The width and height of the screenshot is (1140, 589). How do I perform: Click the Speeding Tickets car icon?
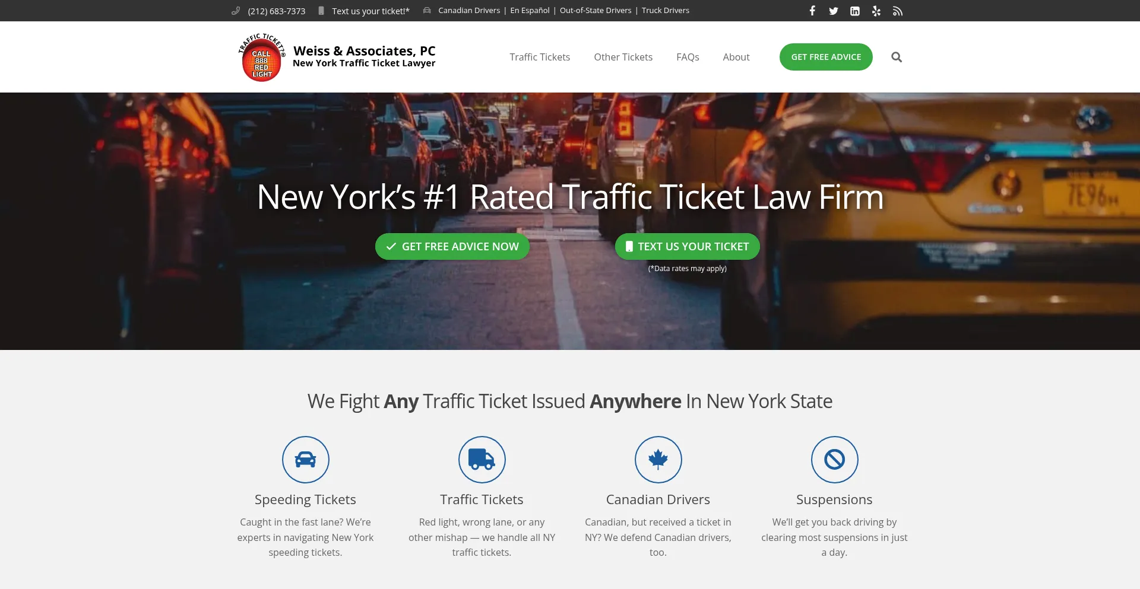305,460
